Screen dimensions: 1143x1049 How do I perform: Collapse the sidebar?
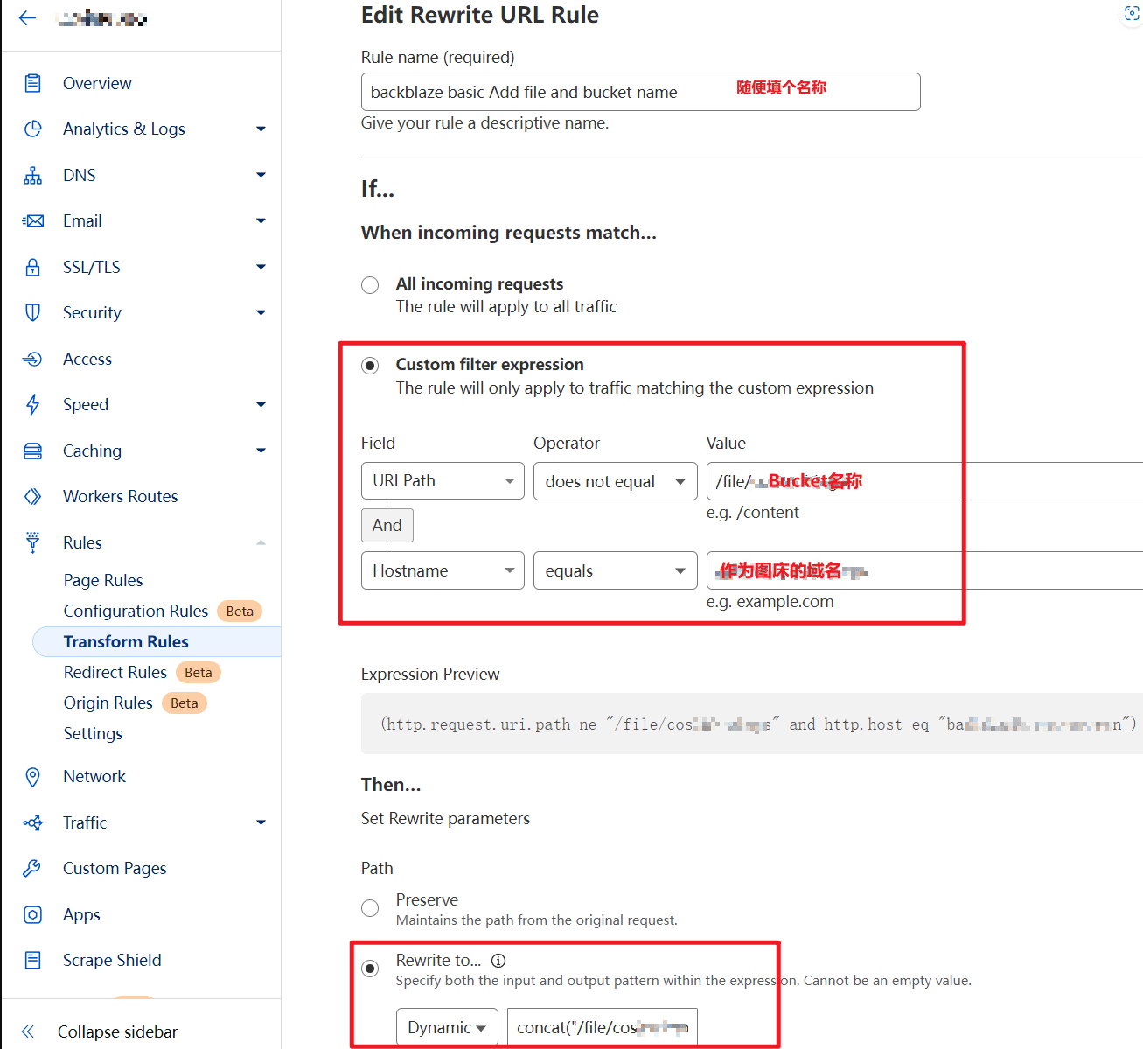[x=117, y=1032]
